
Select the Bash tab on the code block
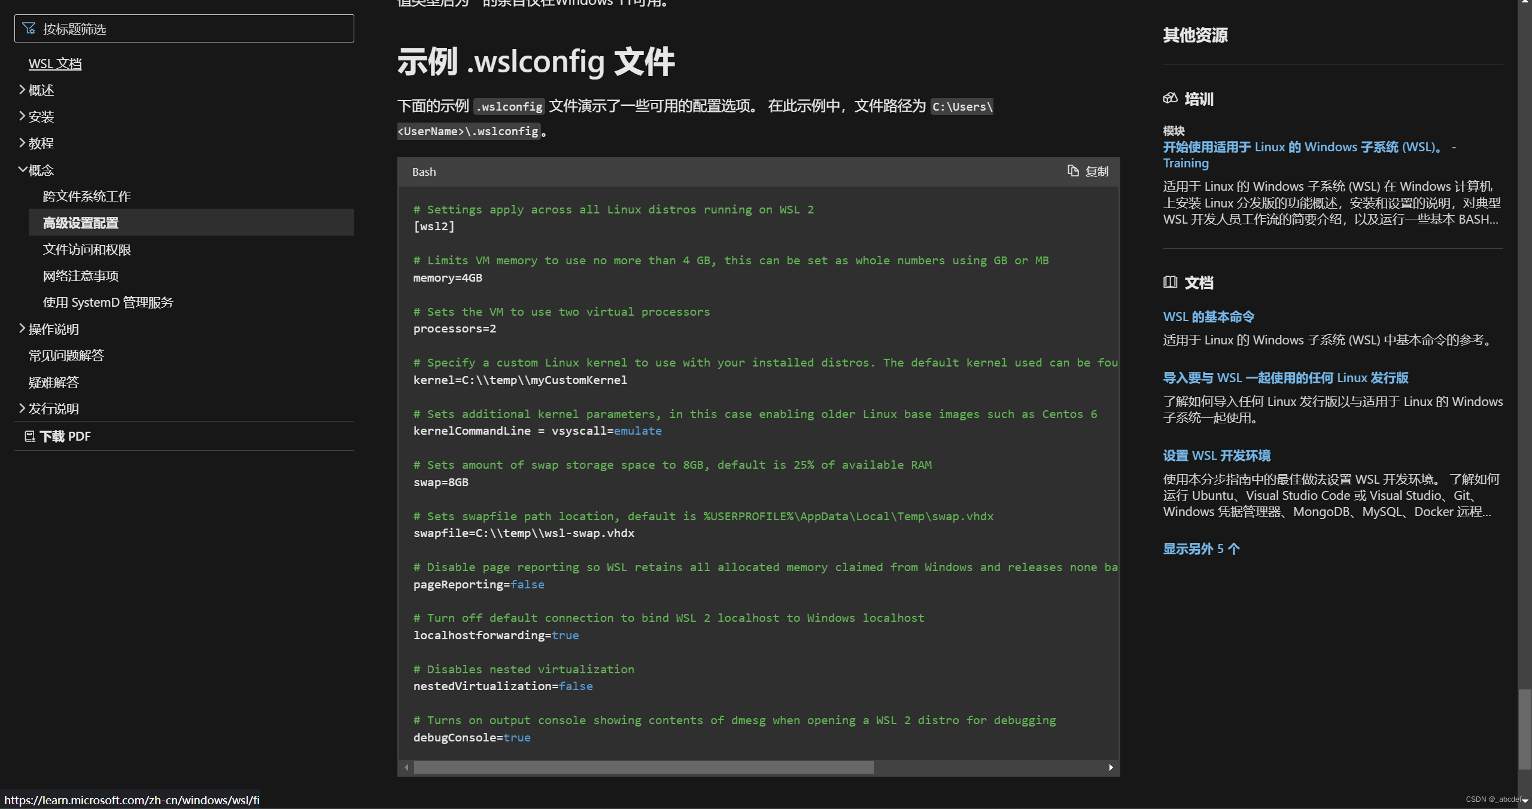point(423,171)
